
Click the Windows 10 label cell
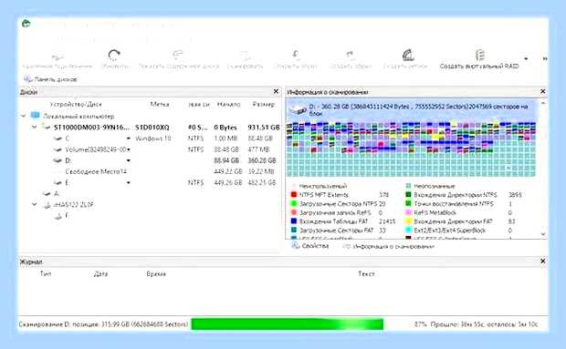(153, 139)
